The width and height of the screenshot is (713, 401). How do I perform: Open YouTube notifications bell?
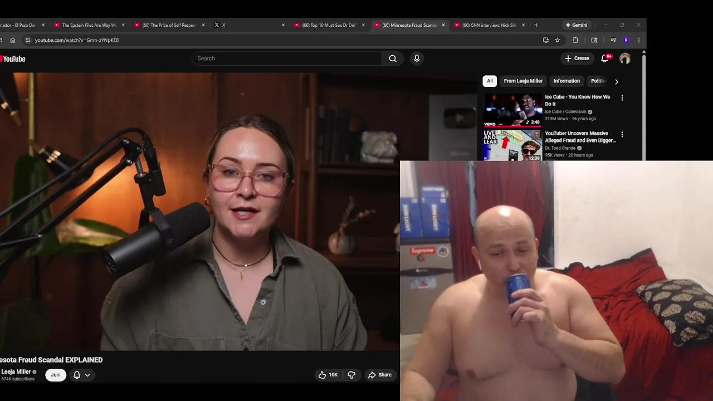(605, 58)
